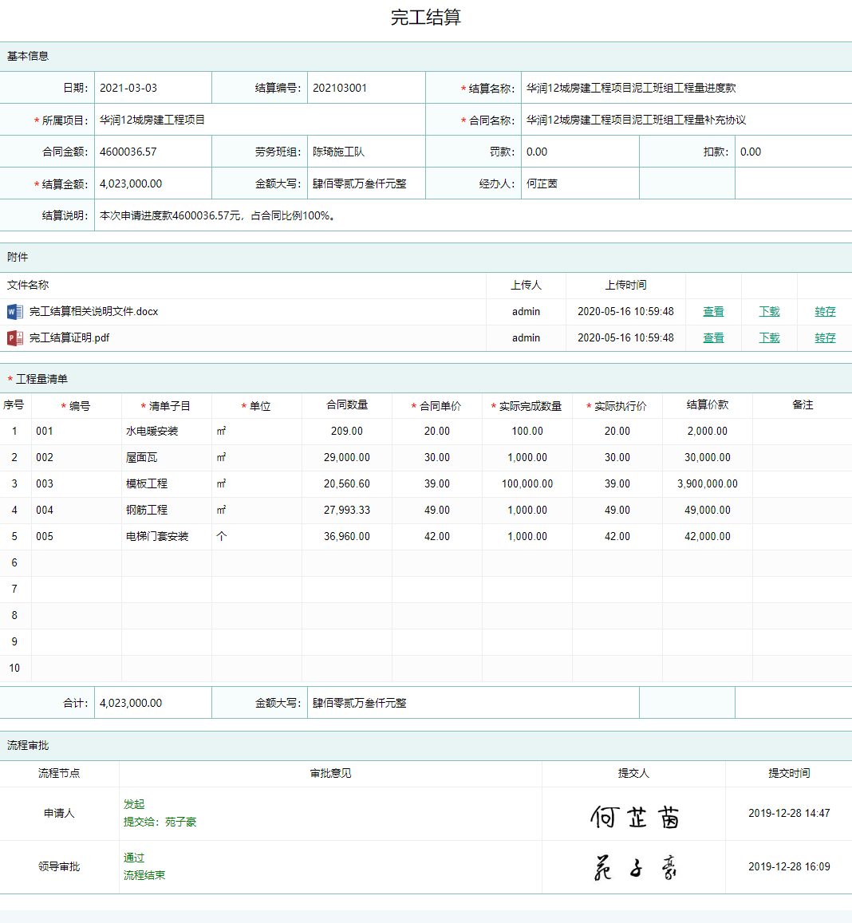Click item name 水电暖安装 in the list
This screenshot has width=852, height=923.
click(152, 431)
